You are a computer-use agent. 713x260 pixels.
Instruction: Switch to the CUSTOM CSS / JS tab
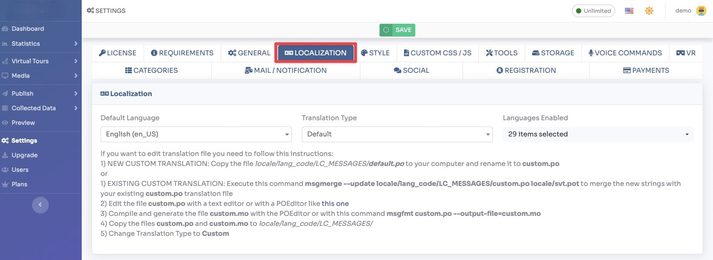[437, 53]
